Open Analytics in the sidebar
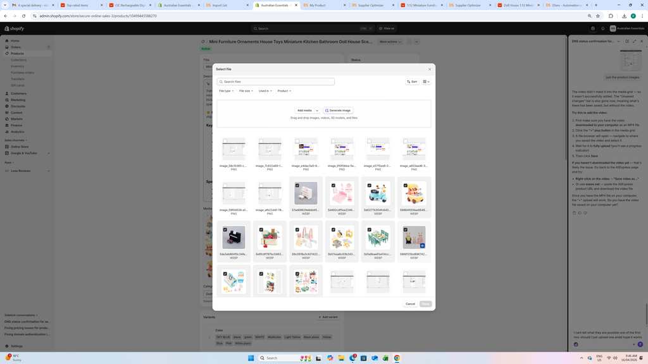 coord(17,131)
